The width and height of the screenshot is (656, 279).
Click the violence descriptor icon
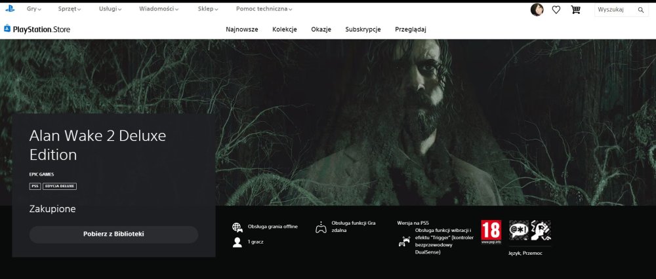(541, 230)
